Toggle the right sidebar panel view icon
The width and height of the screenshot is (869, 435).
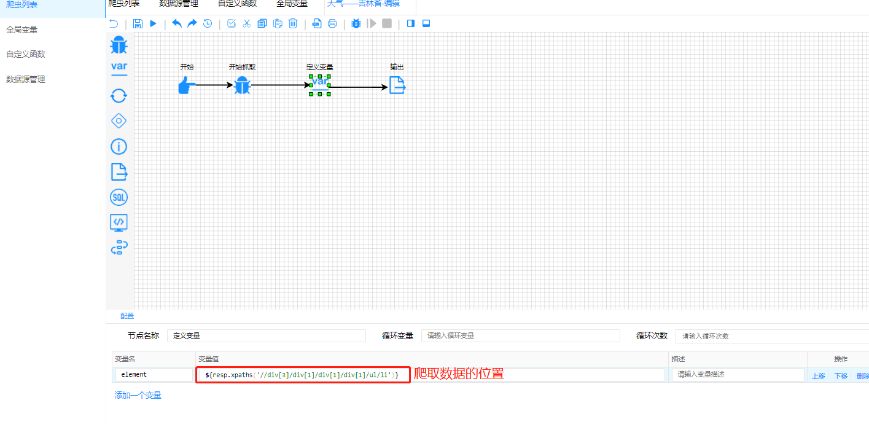411,23
